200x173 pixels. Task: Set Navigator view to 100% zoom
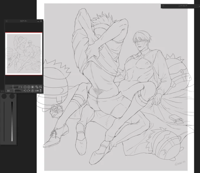(33, 87)
